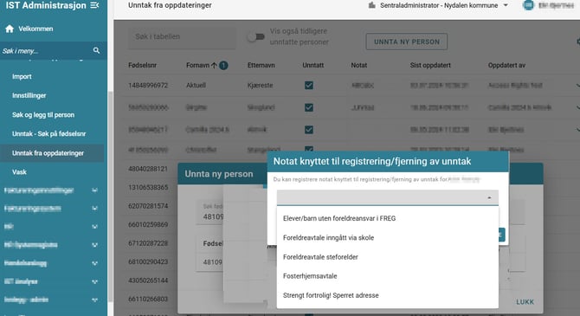
Task: Sort by Notat column header
Action: coord(358,65)
